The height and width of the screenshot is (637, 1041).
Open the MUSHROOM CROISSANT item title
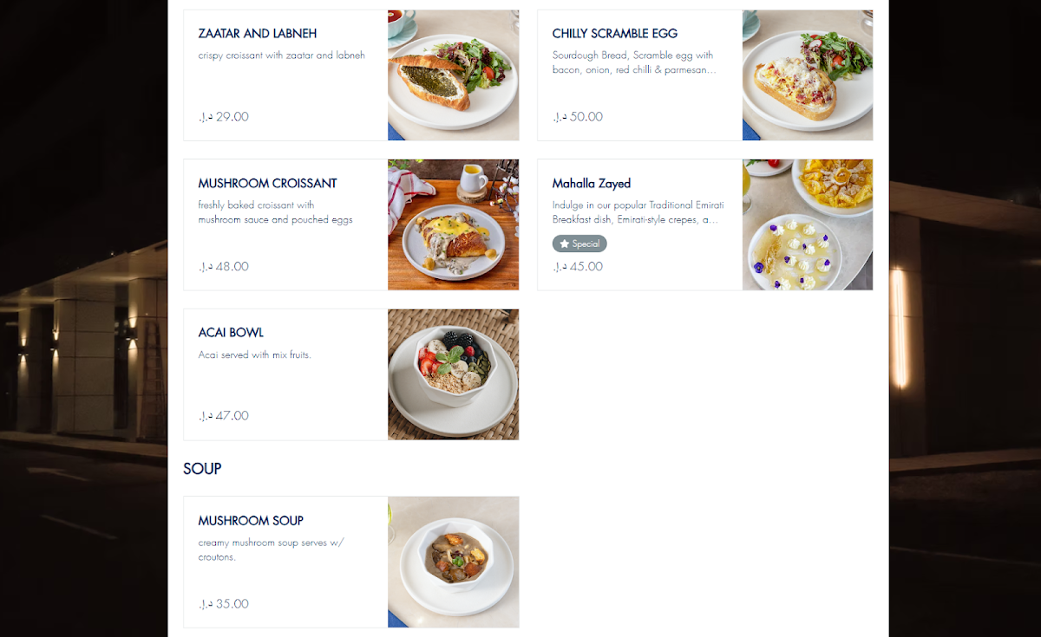267,184
